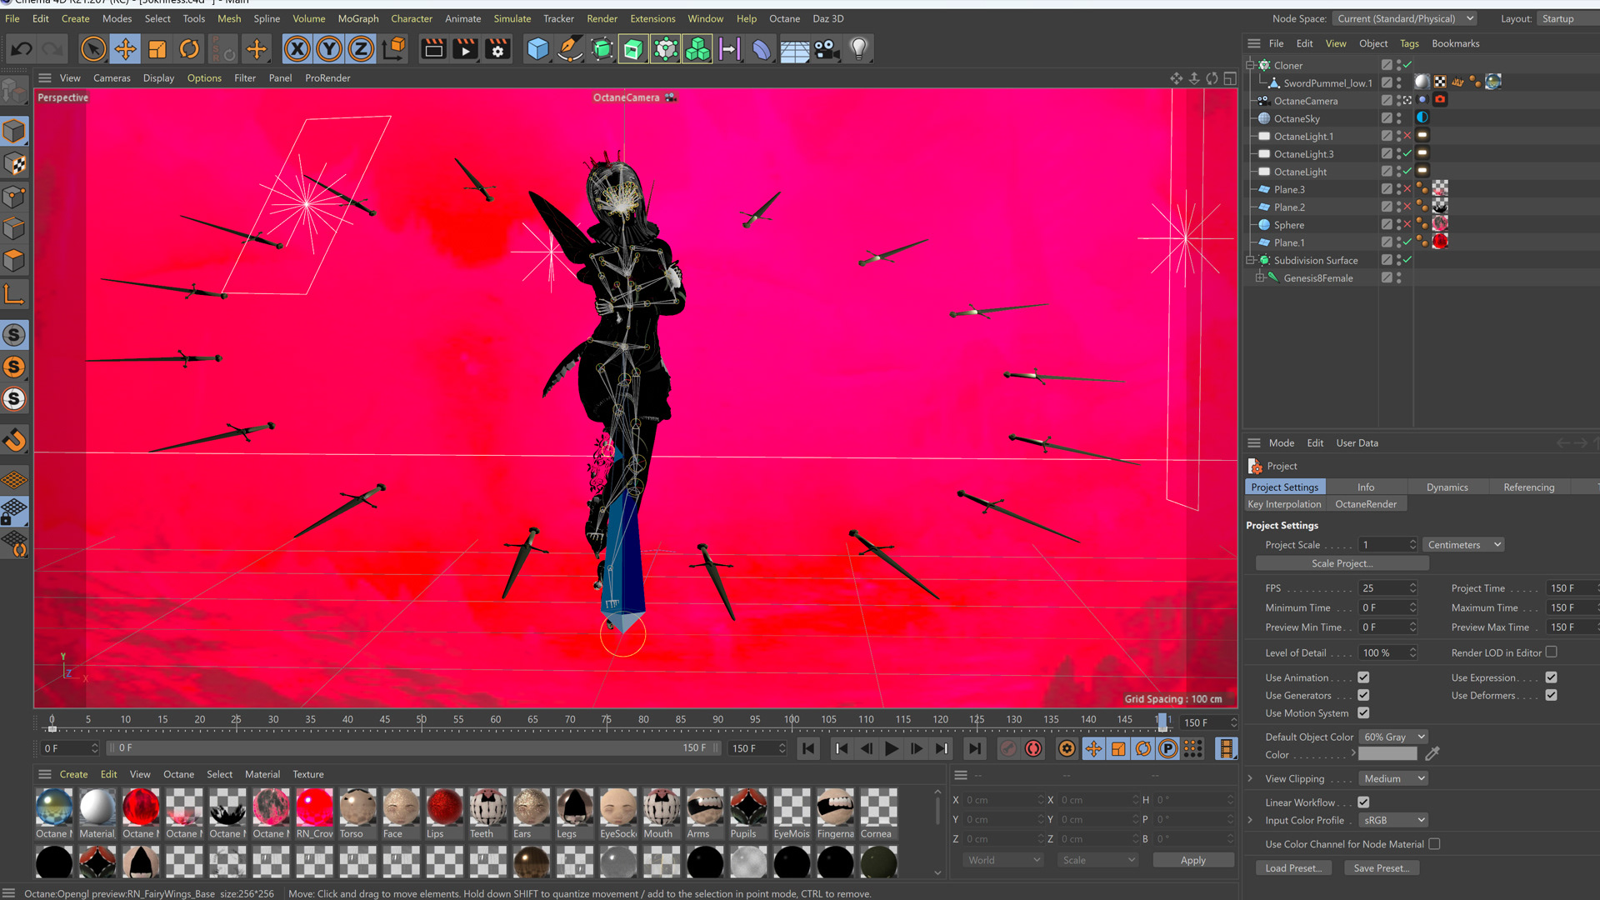
Task: Click the gray Color swatch in Project Settings
Action: (x=1387, y=755)
